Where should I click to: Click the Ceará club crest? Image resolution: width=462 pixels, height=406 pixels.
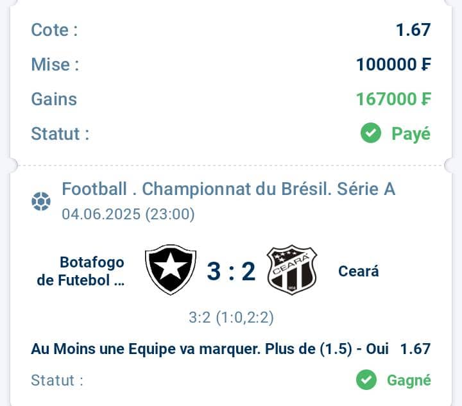(292, 269)
